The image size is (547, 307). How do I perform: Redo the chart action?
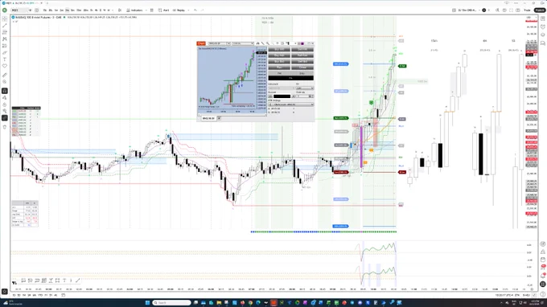(x=203, y=10)
